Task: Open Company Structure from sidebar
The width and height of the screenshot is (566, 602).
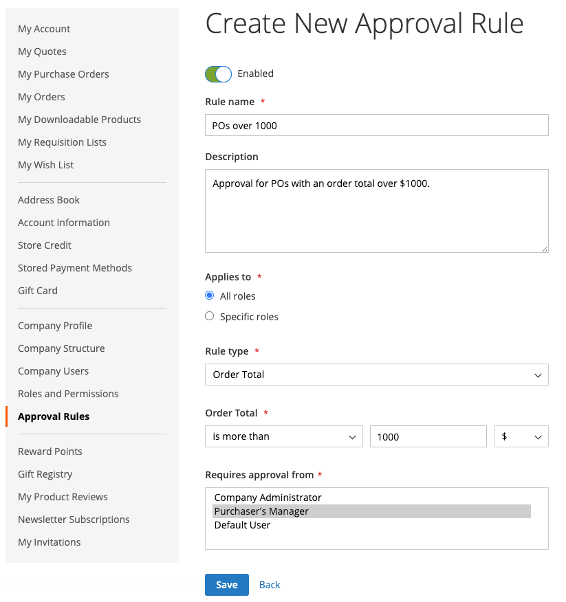Action: point(61,348)
